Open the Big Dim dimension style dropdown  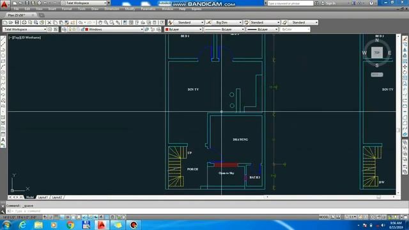coord(227,23)
